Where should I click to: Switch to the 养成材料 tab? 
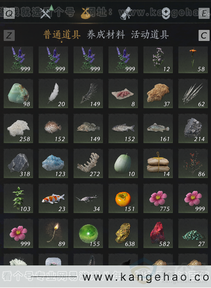pyautogui.click(x=106, y=35)
